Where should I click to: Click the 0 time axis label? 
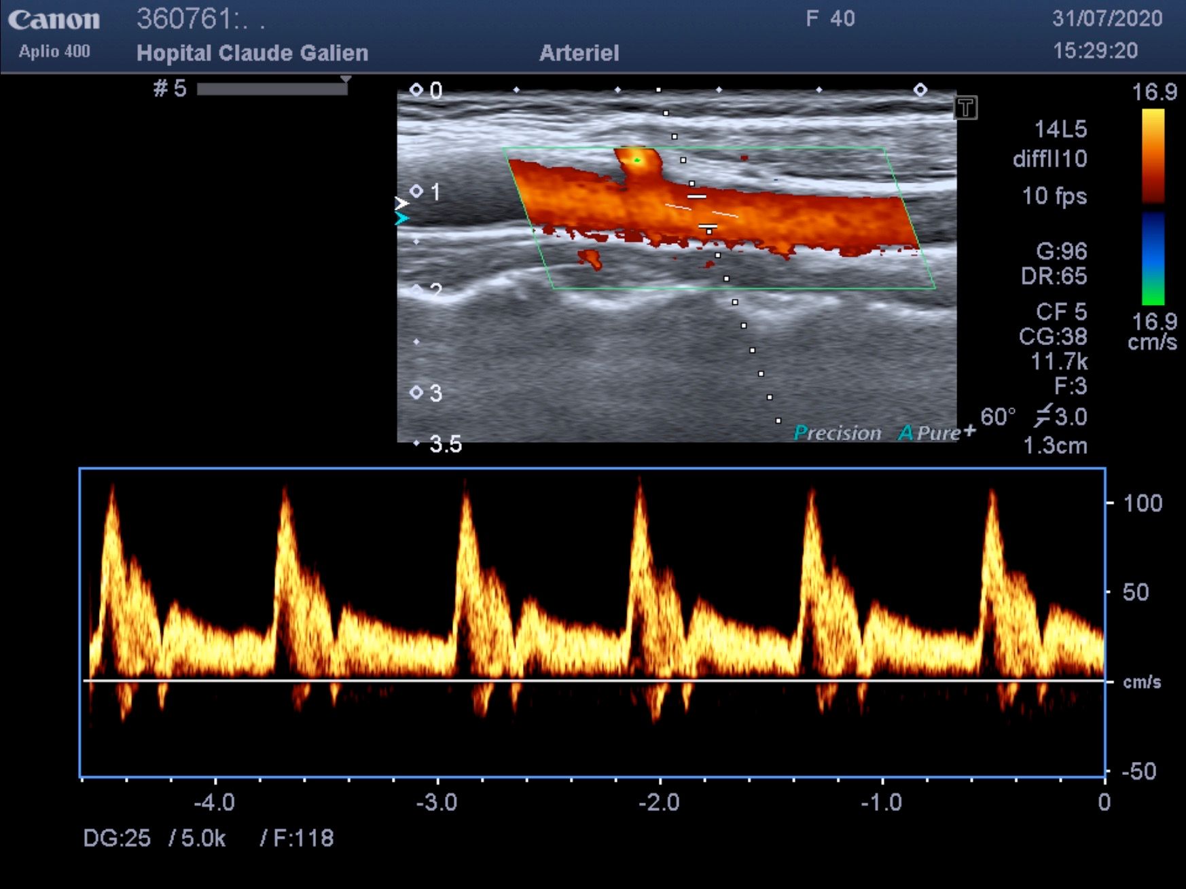click(x=1104, y=803)
